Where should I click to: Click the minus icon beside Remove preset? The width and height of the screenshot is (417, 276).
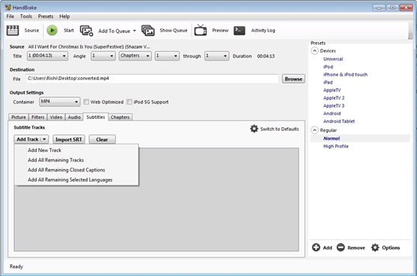[341, 248]
